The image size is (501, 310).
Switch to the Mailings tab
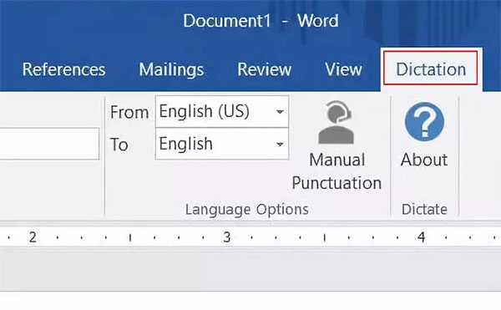(171, 69)
